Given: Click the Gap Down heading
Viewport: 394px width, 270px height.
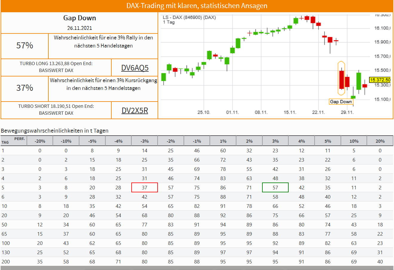Looking at the screenshot, I should tap(79, 18).
